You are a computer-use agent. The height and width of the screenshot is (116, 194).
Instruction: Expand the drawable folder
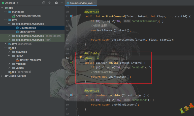[x=9, y=52]
